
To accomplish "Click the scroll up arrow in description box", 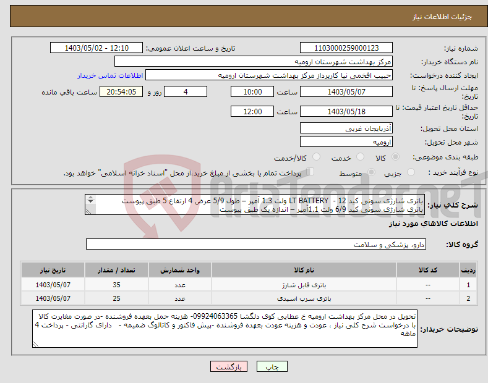I will coord(90,197).
